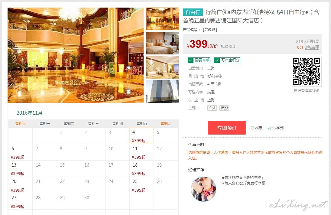Screen dimensions: 331x215
Task: Select the 摄影 theme tag
Action: pos(224,108)
